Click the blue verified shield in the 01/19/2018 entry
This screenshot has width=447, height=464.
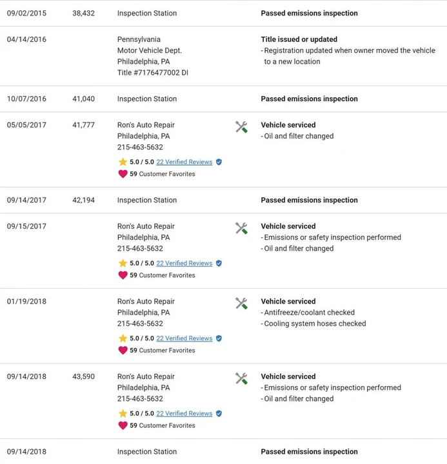tap(219, 338)
